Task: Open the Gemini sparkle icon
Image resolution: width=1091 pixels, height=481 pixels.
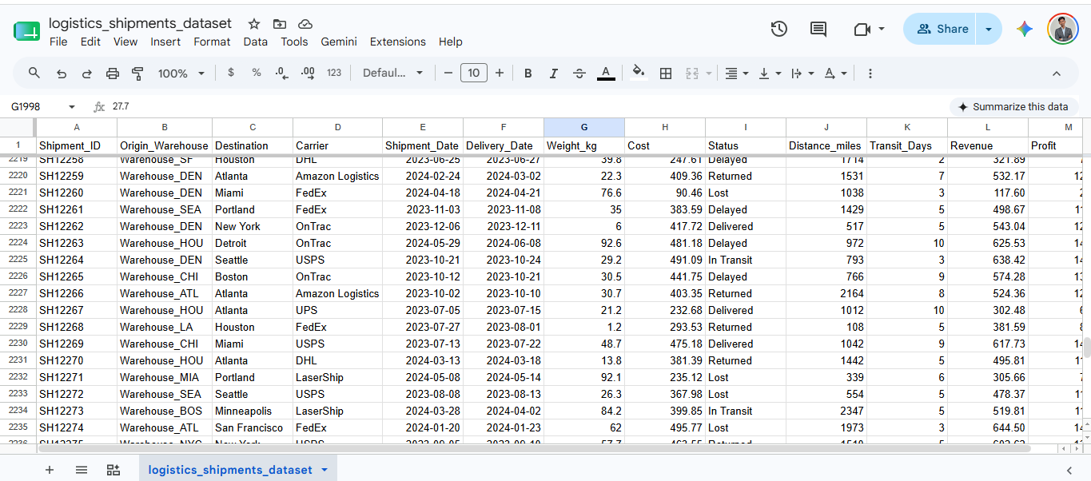Action: click(x=1025, y=29)
